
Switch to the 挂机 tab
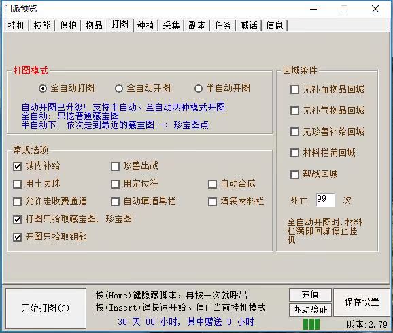coord(16,25)
